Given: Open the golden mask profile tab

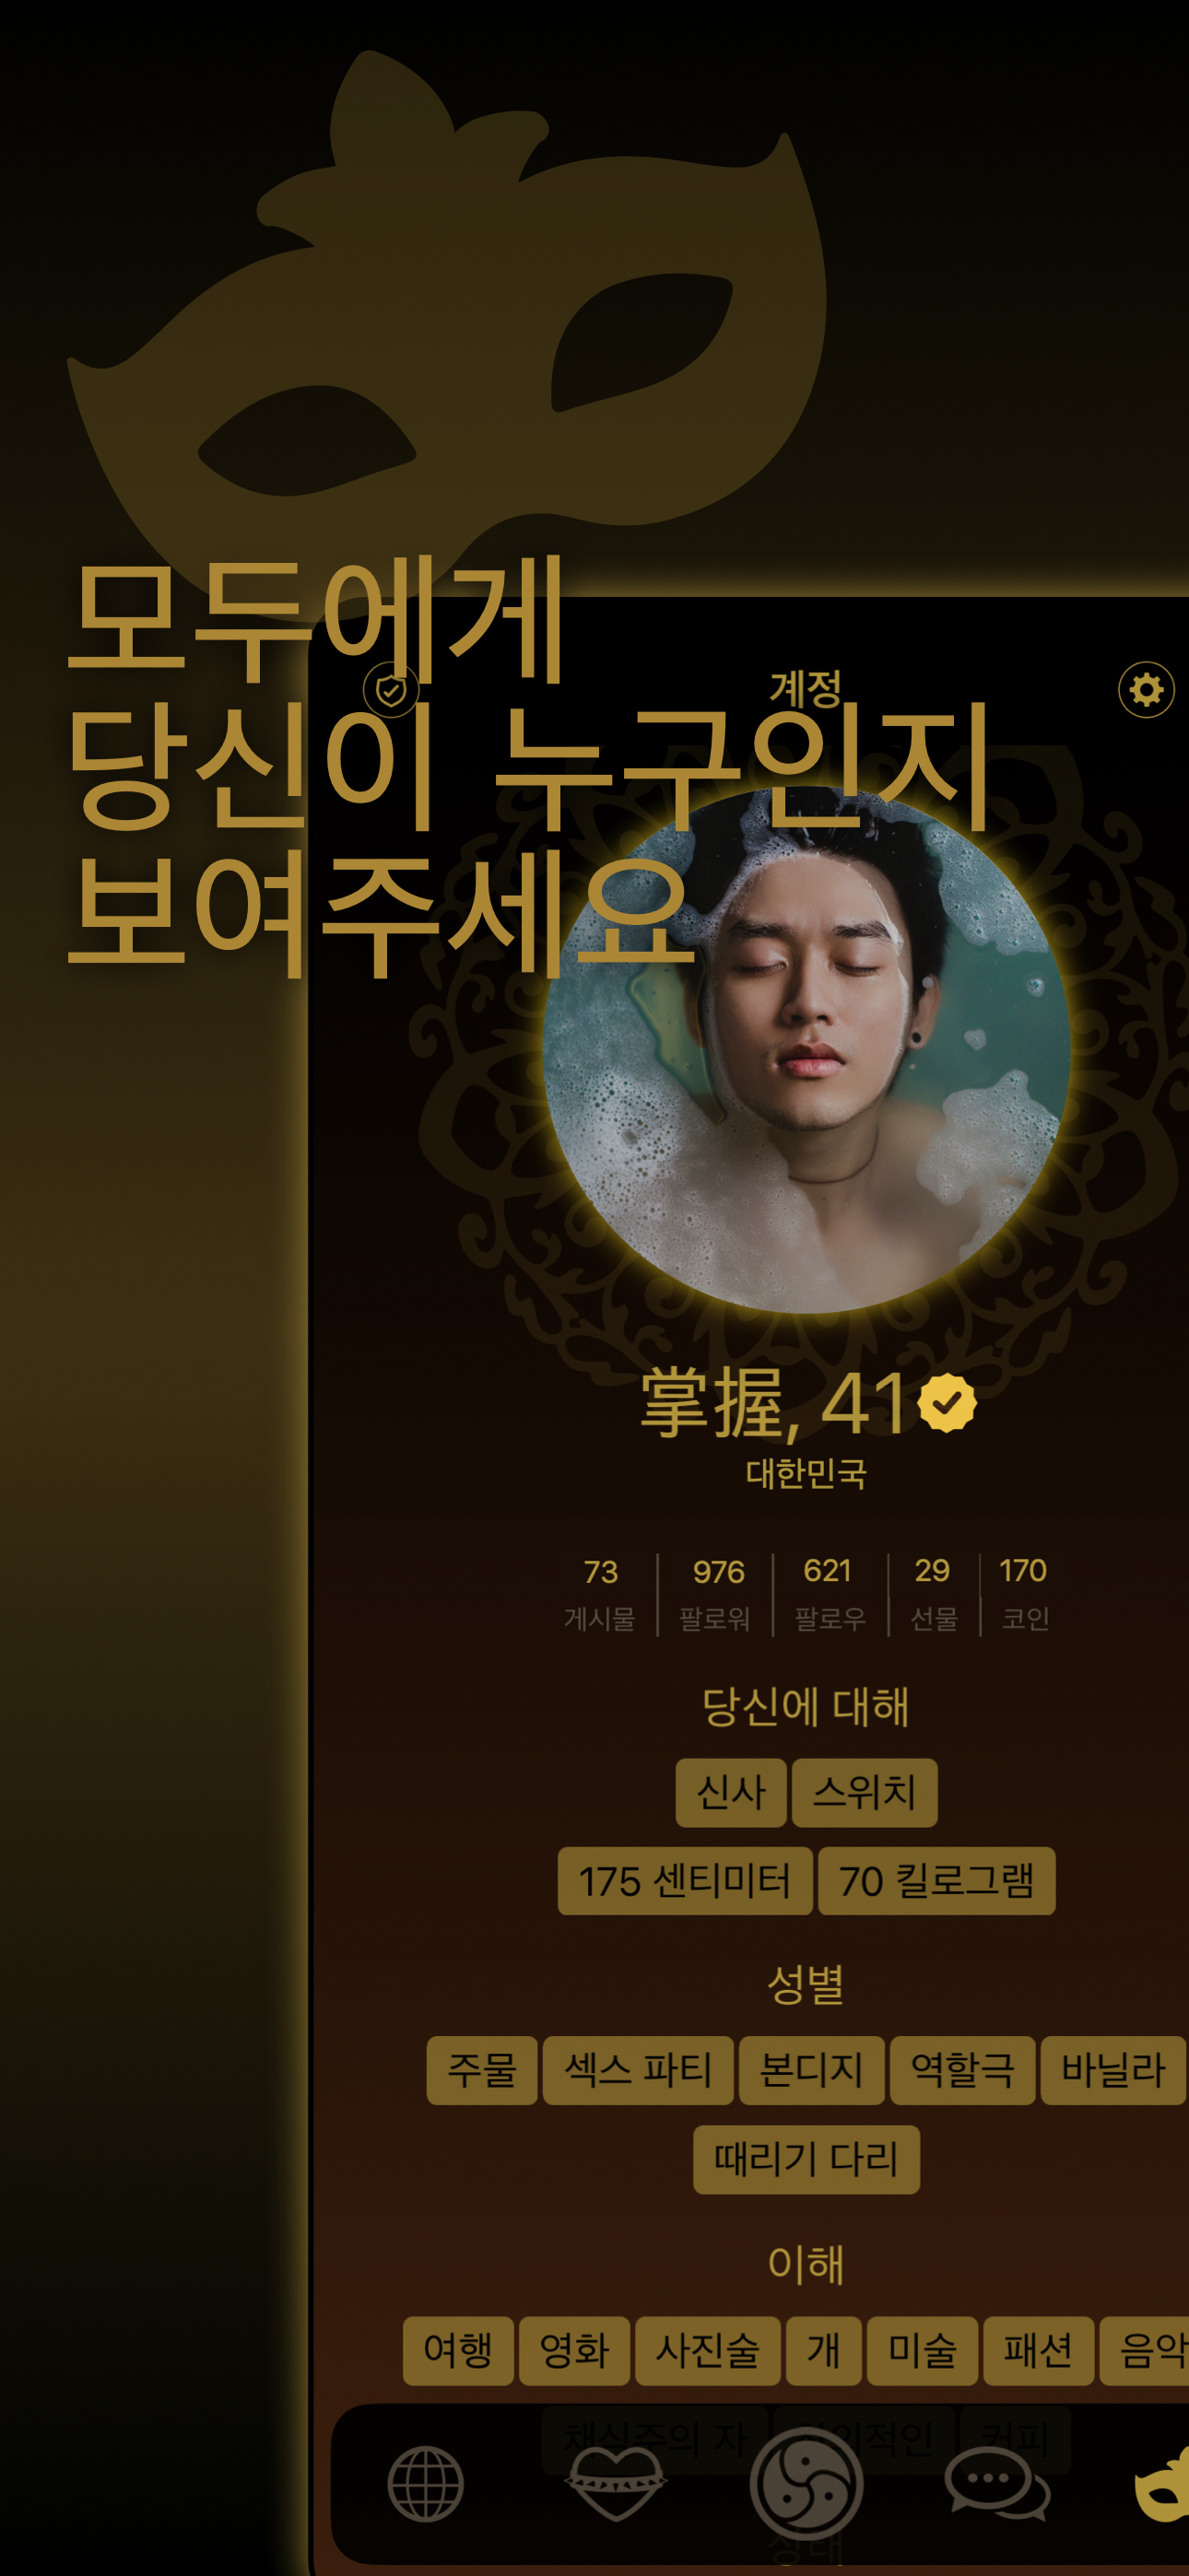Looking at the screenshot, I should pyautogui.click(x=1164, y=2484).
